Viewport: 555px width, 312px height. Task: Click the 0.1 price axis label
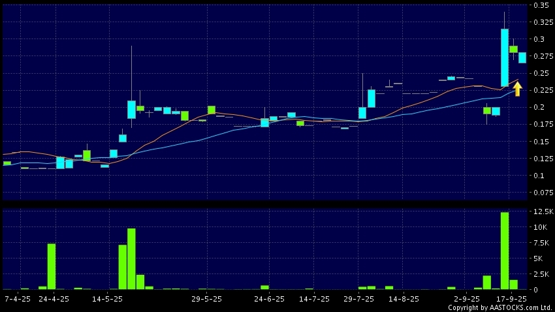click(539, 176)
